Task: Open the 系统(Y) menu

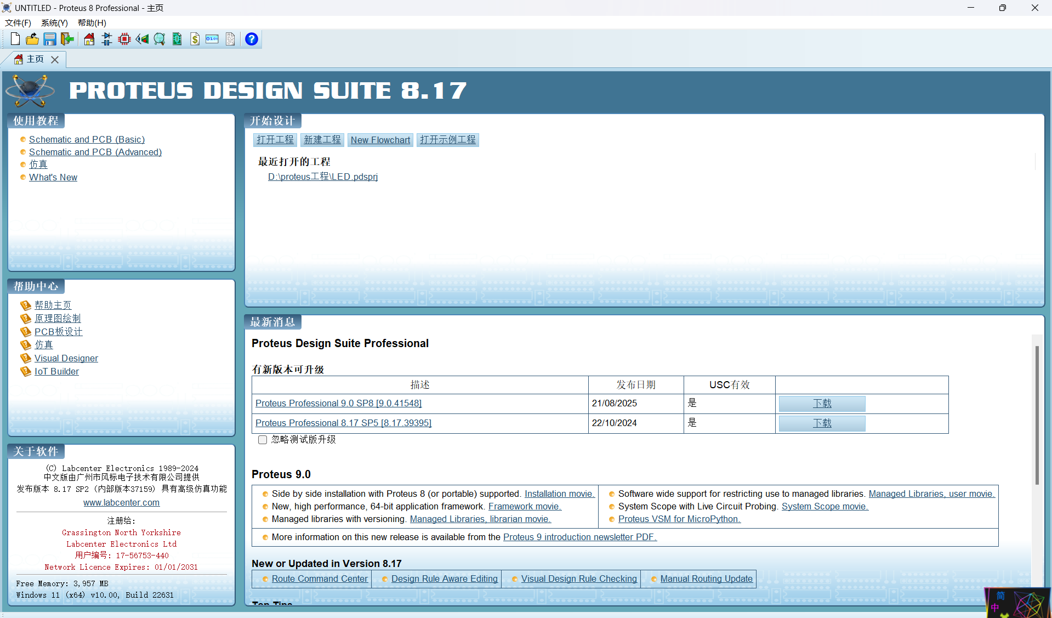Action: tap(54, 22)
